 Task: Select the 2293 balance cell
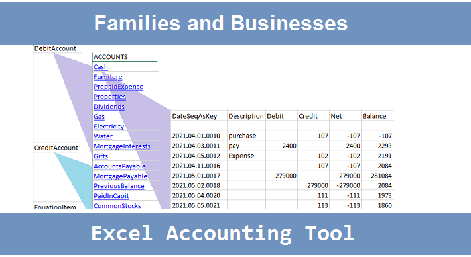click(x=377, y=146)
